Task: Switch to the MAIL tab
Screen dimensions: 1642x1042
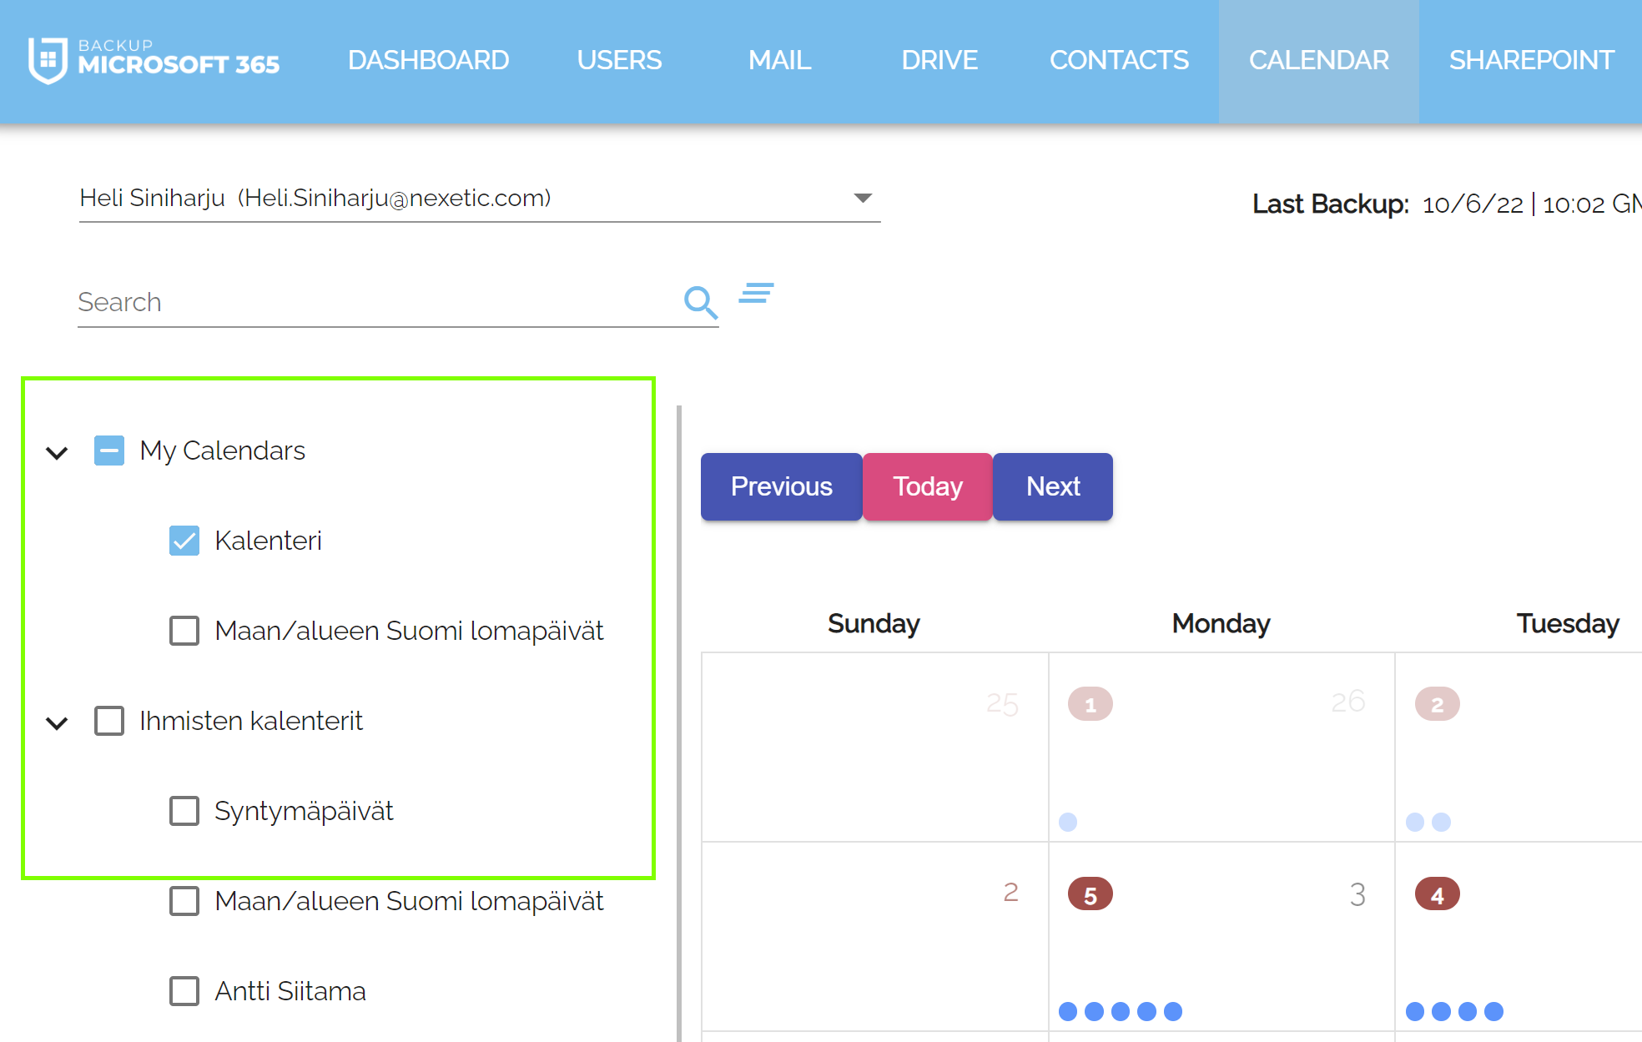Action: pos(779,60)
